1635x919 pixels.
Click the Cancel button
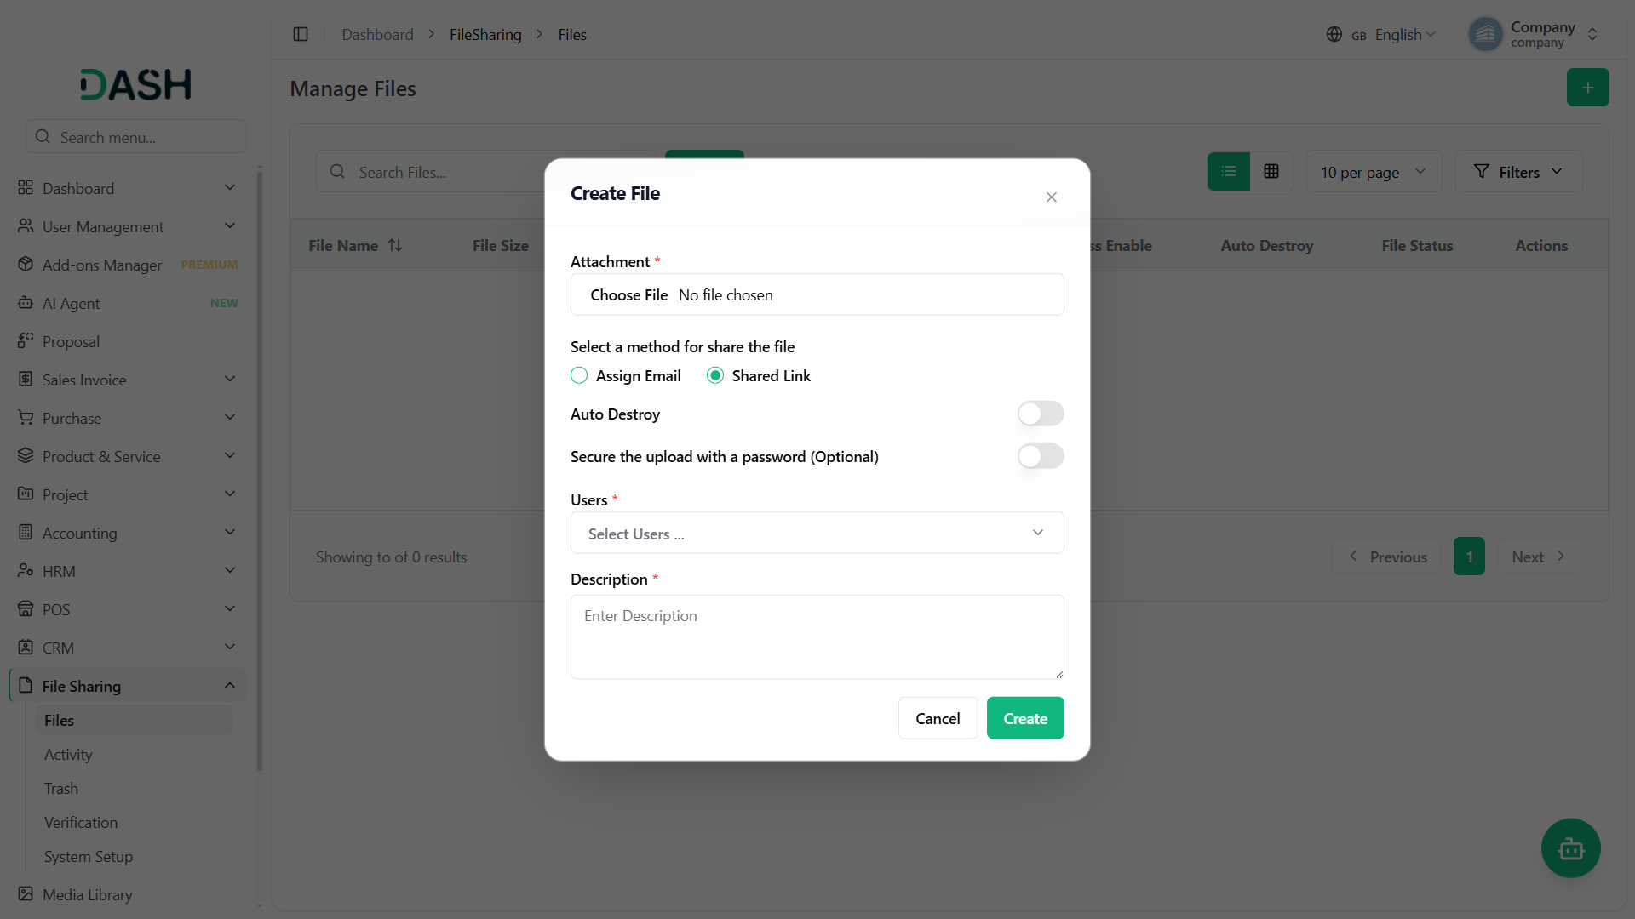tap(938, 718)
